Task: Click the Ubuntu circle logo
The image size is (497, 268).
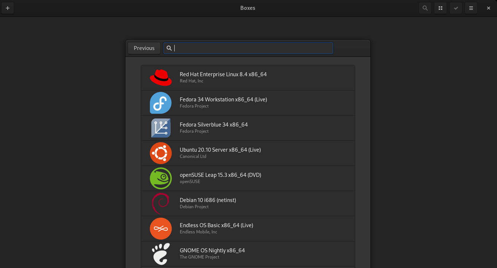Action: (x=161, y=153)
